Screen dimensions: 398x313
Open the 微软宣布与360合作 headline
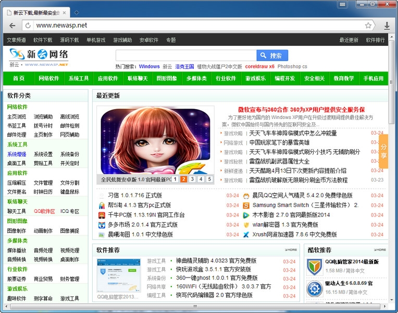point(301,110)
